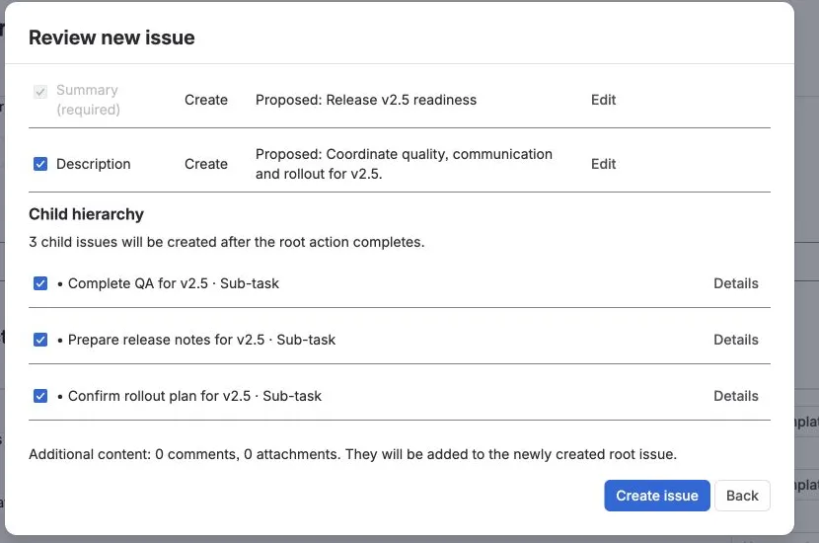Select text 'Proposed: Release v2.5 readiness'
This screenshot has width=819, height=543.
click(x=366, y=100)
